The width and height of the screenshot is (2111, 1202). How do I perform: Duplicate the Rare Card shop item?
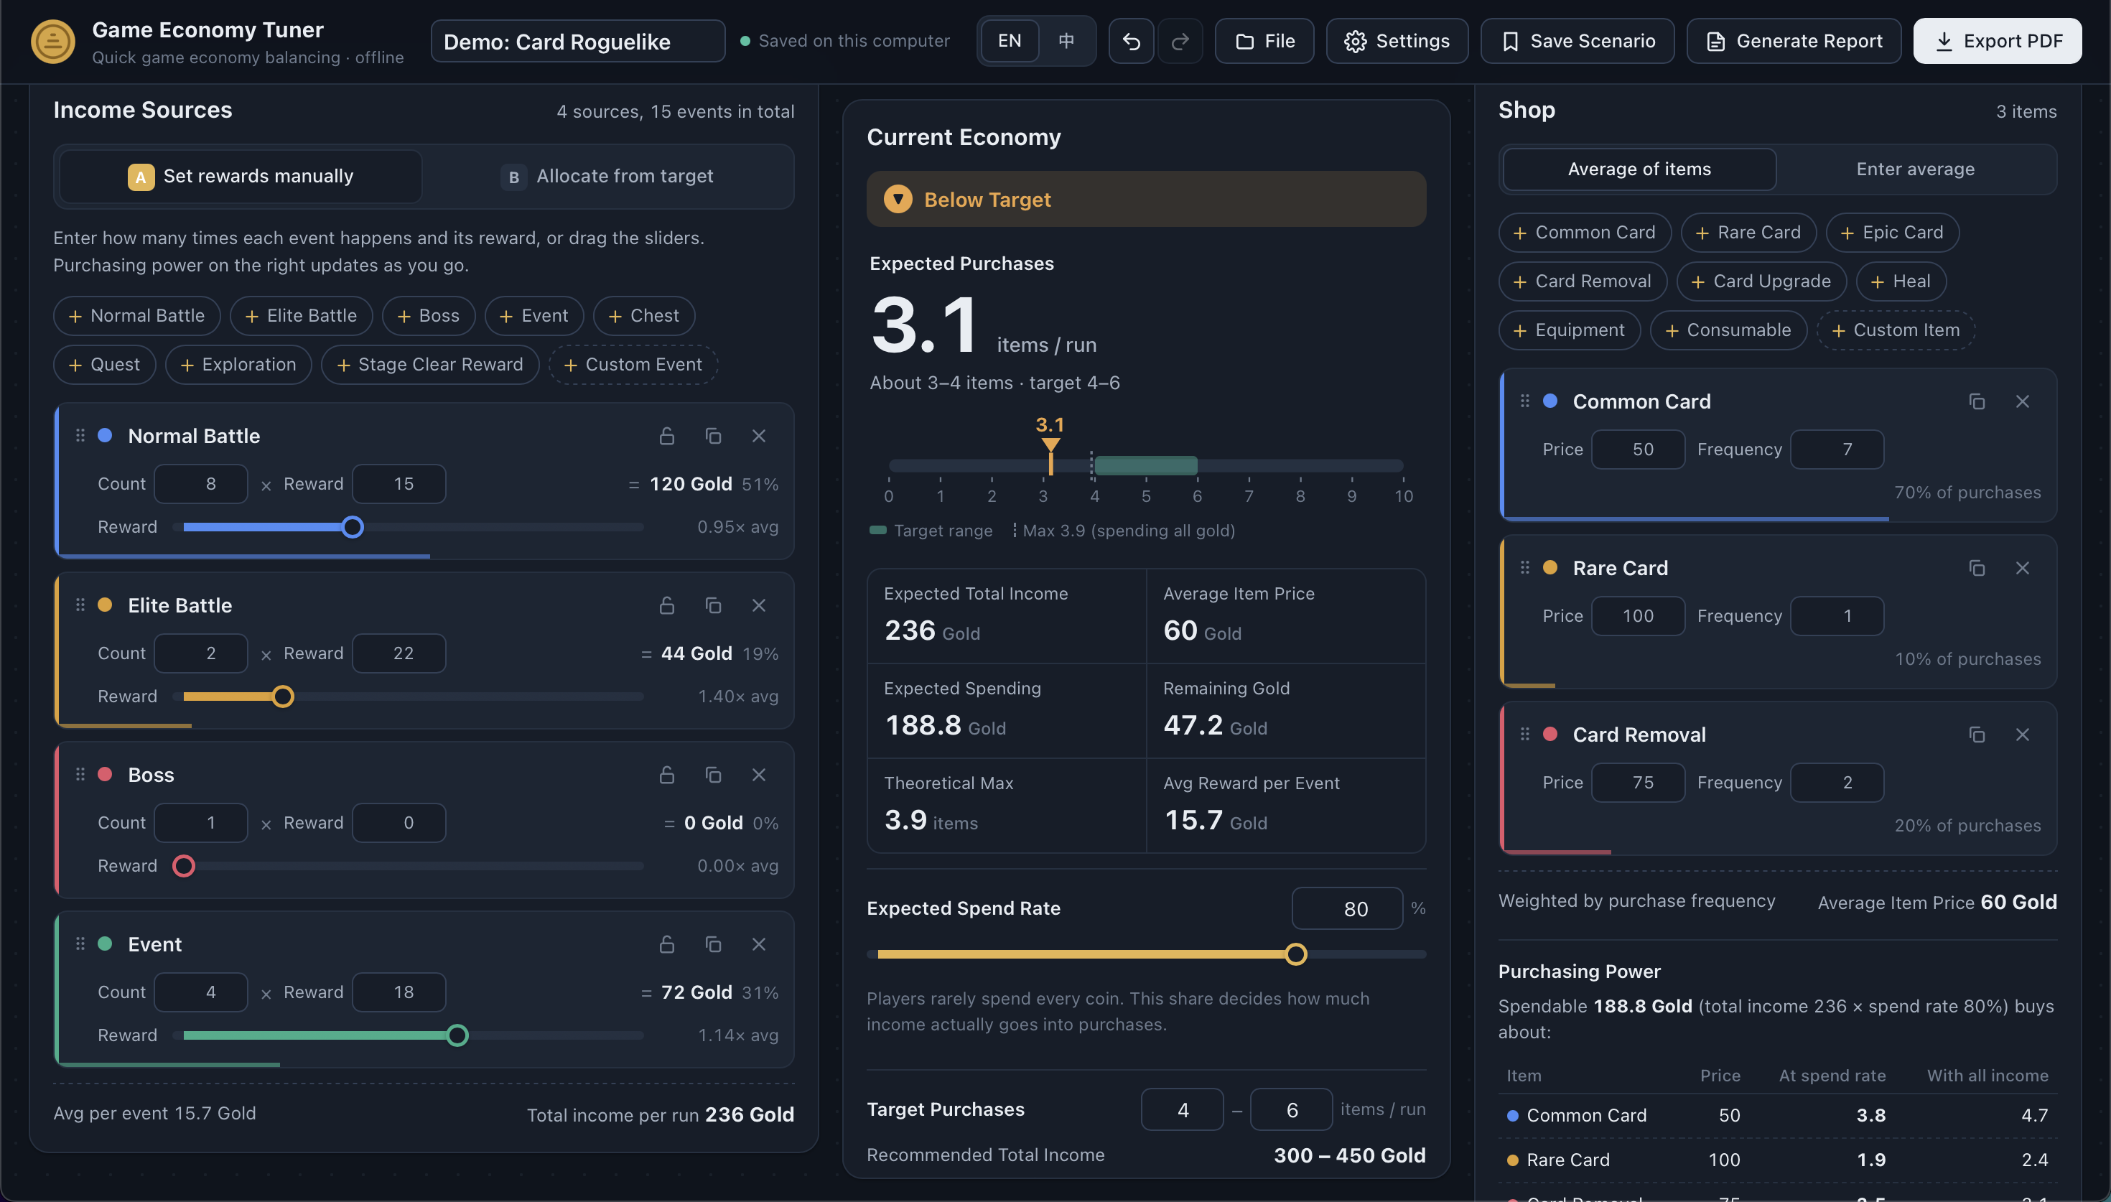click(x=1977, y=568)
